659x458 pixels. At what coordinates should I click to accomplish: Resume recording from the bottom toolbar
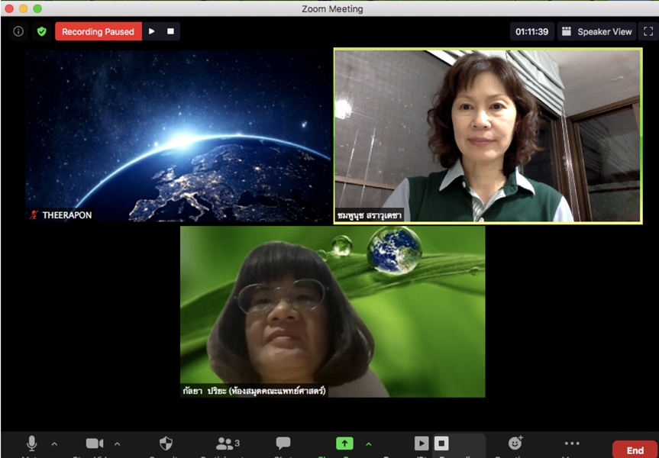[x=422, y=443]
